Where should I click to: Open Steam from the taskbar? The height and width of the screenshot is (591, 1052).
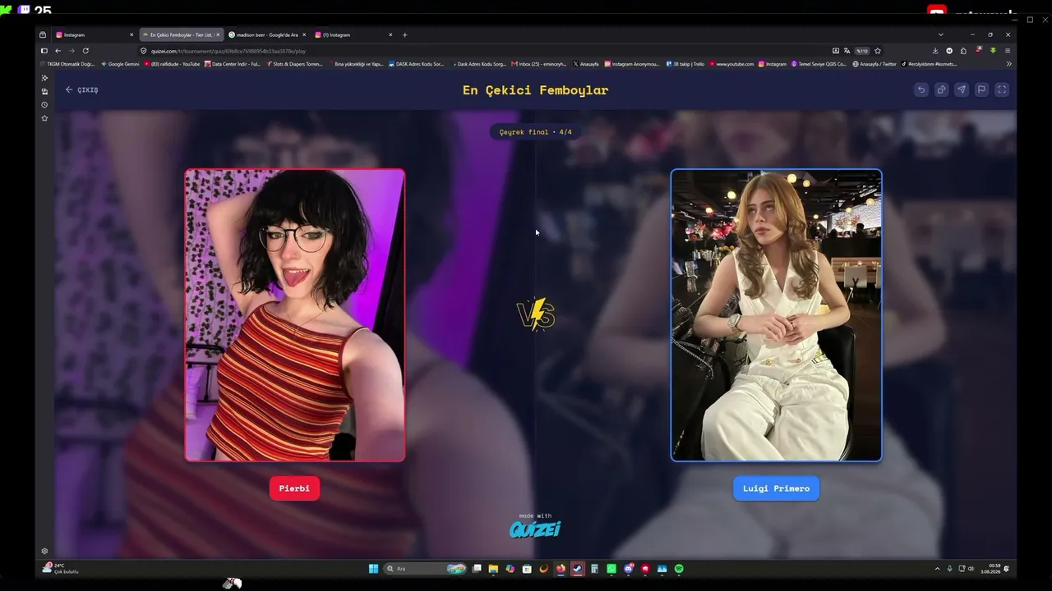[578, 569]
